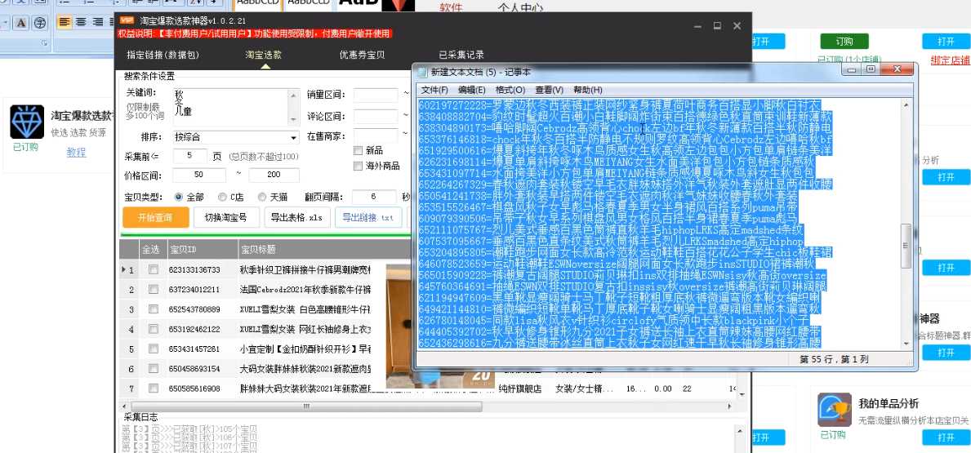971x453 pixels.
Task: Click the orange VIP logo in title bar
Action: 127,20
